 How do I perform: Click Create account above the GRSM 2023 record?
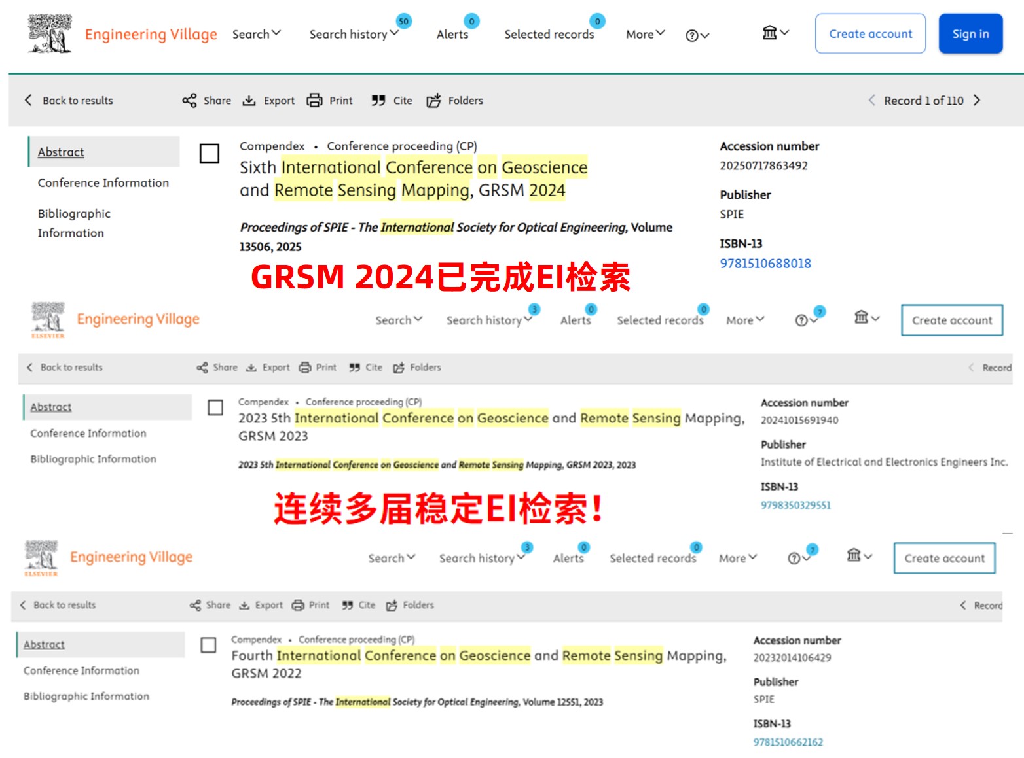tap(952, 320)
